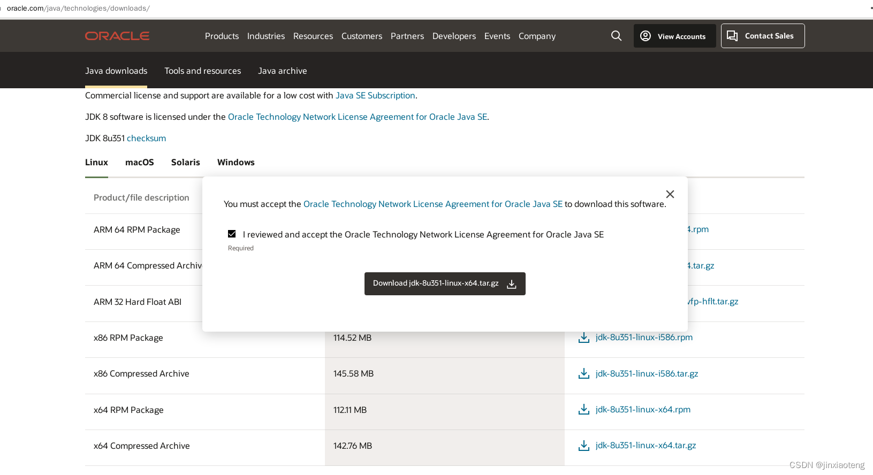Viewport: 873px width, 475px height.
Task: Click the search magnifier icon
Action: [x=617, y=36]
